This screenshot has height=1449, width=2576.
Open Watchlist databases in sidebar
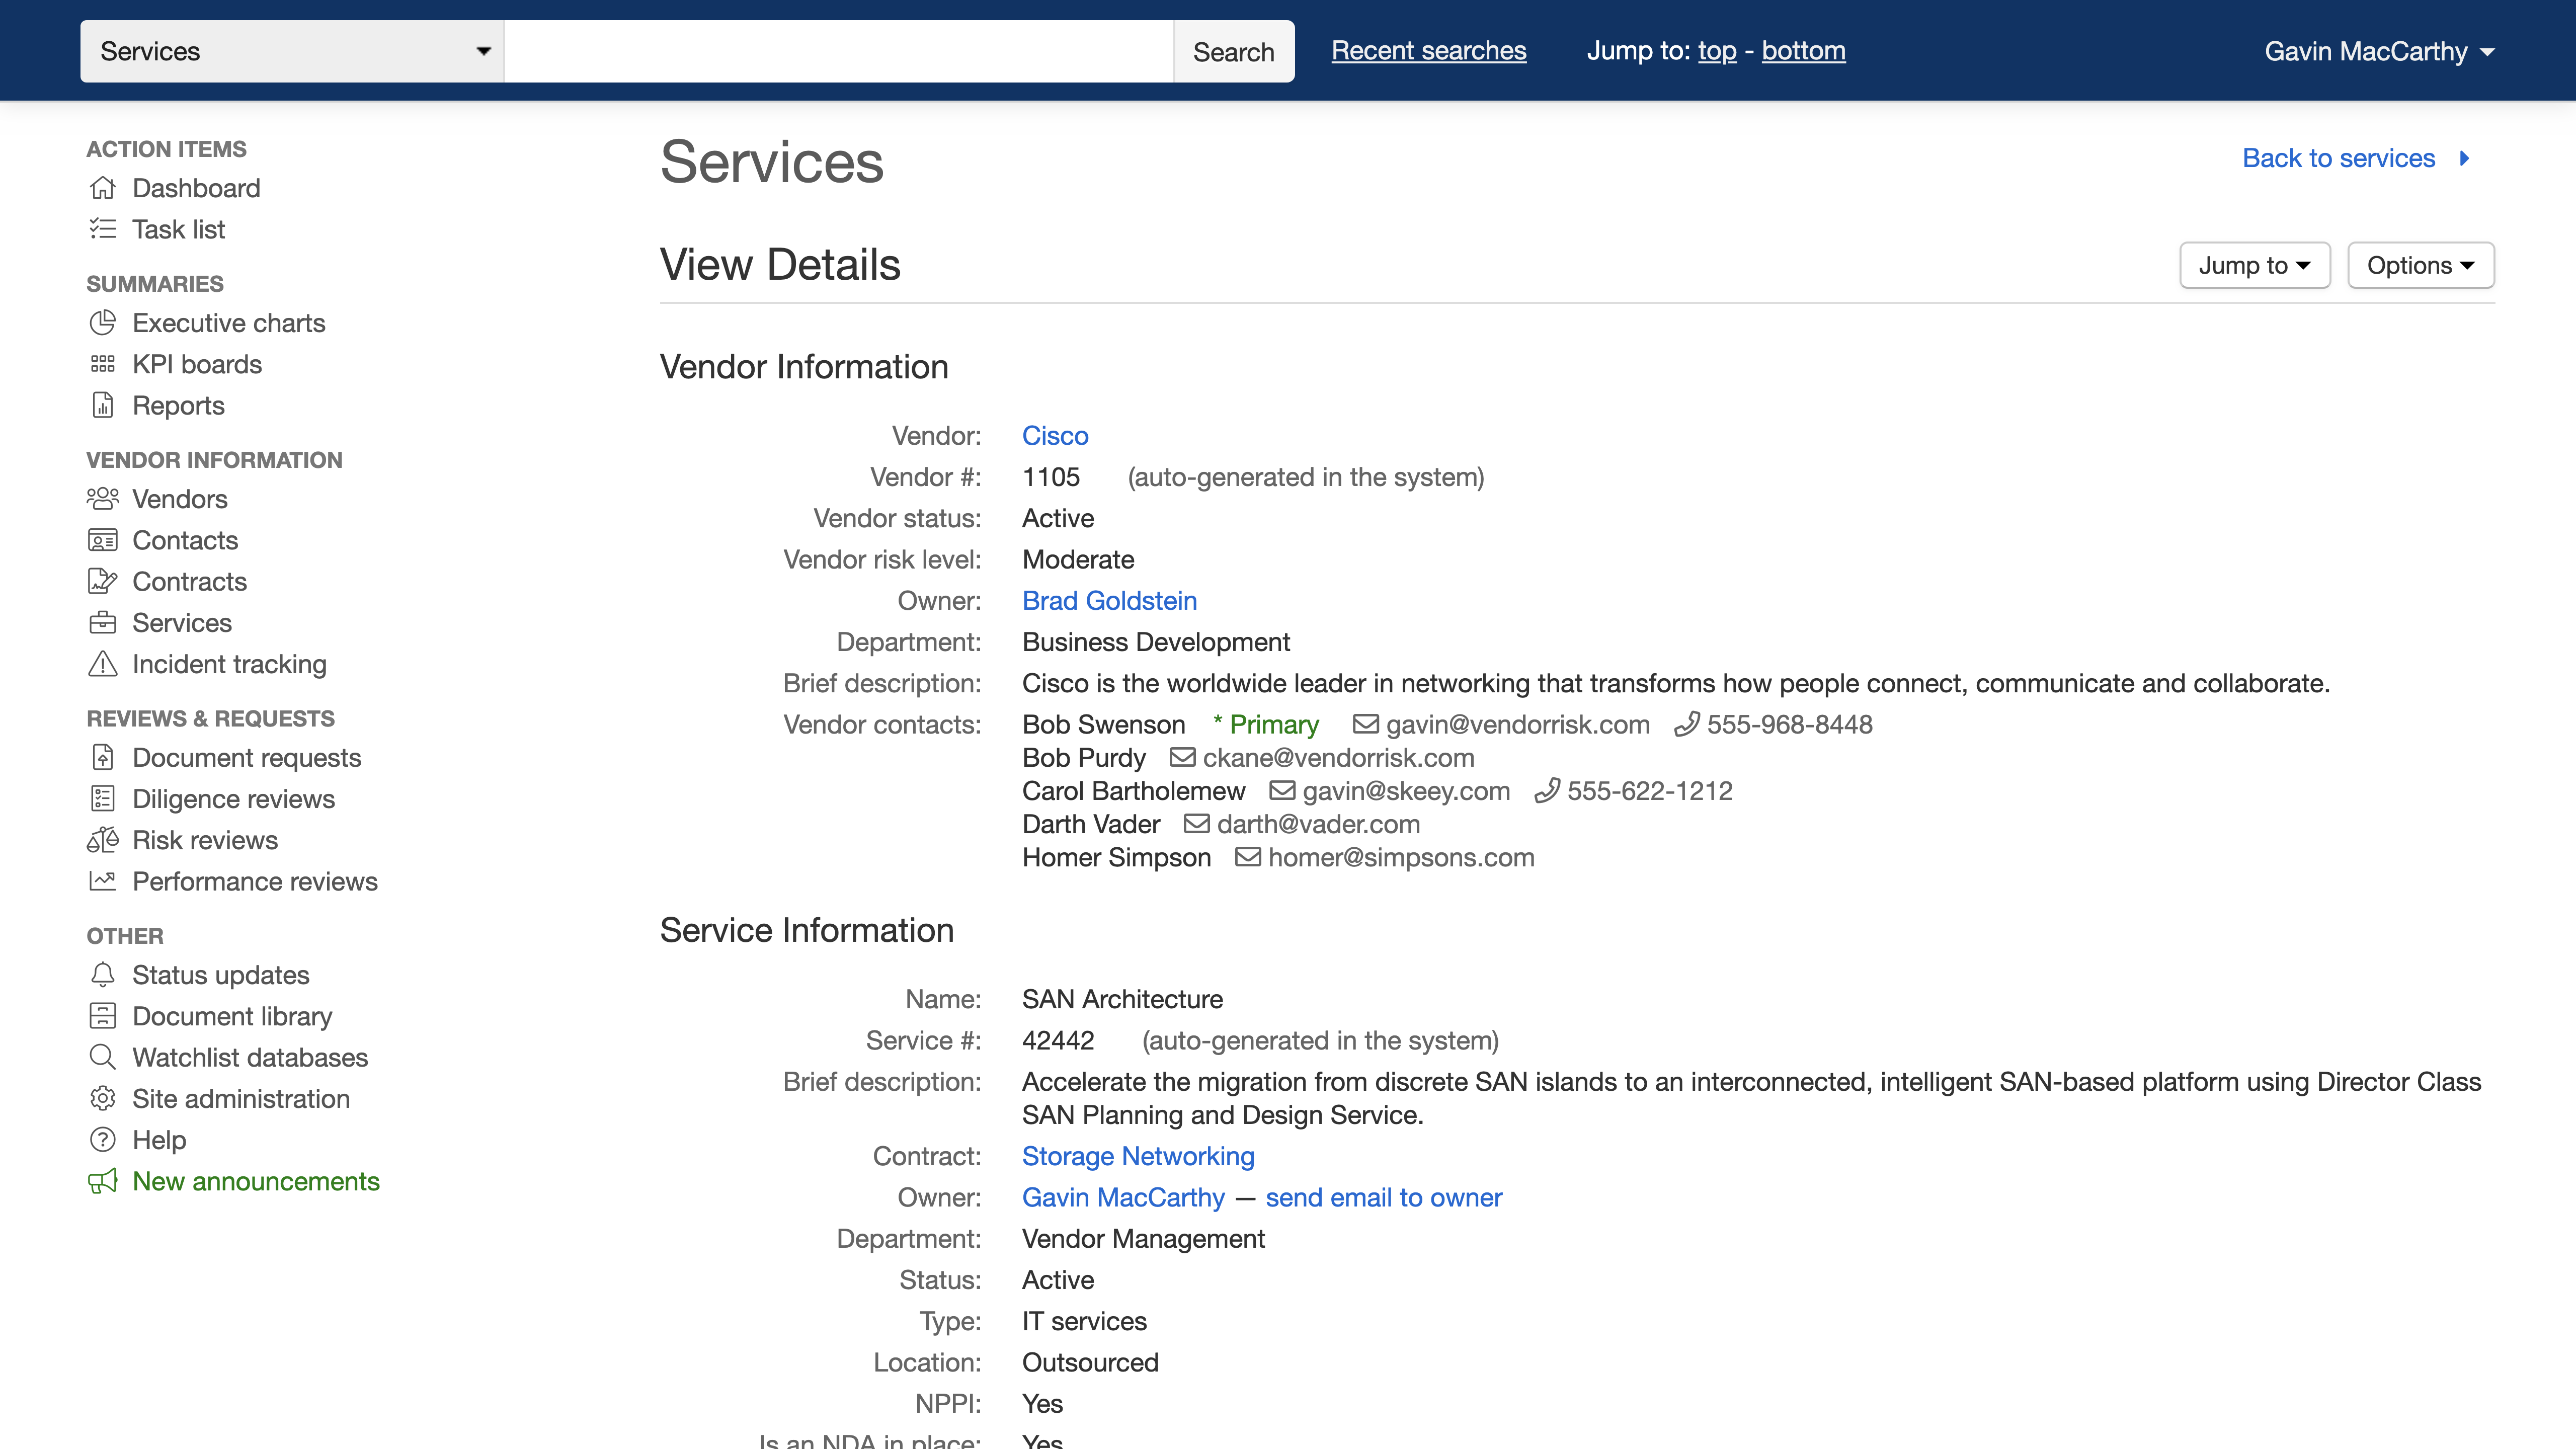pos(250,1057)
